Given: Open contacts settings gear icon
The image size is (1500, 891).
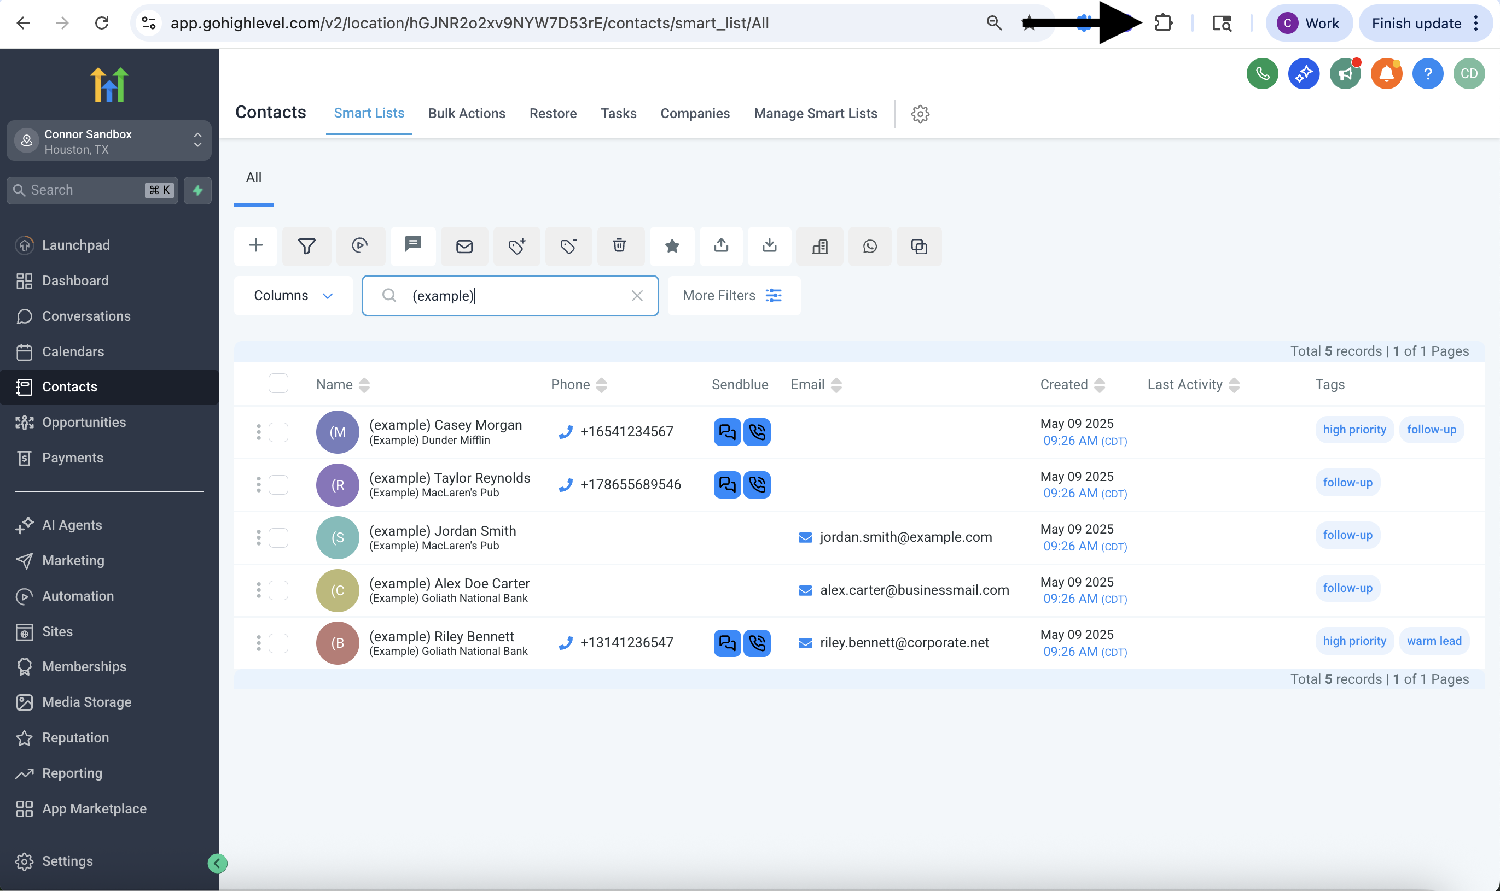Looking at the screenshot, I should 920,114.
